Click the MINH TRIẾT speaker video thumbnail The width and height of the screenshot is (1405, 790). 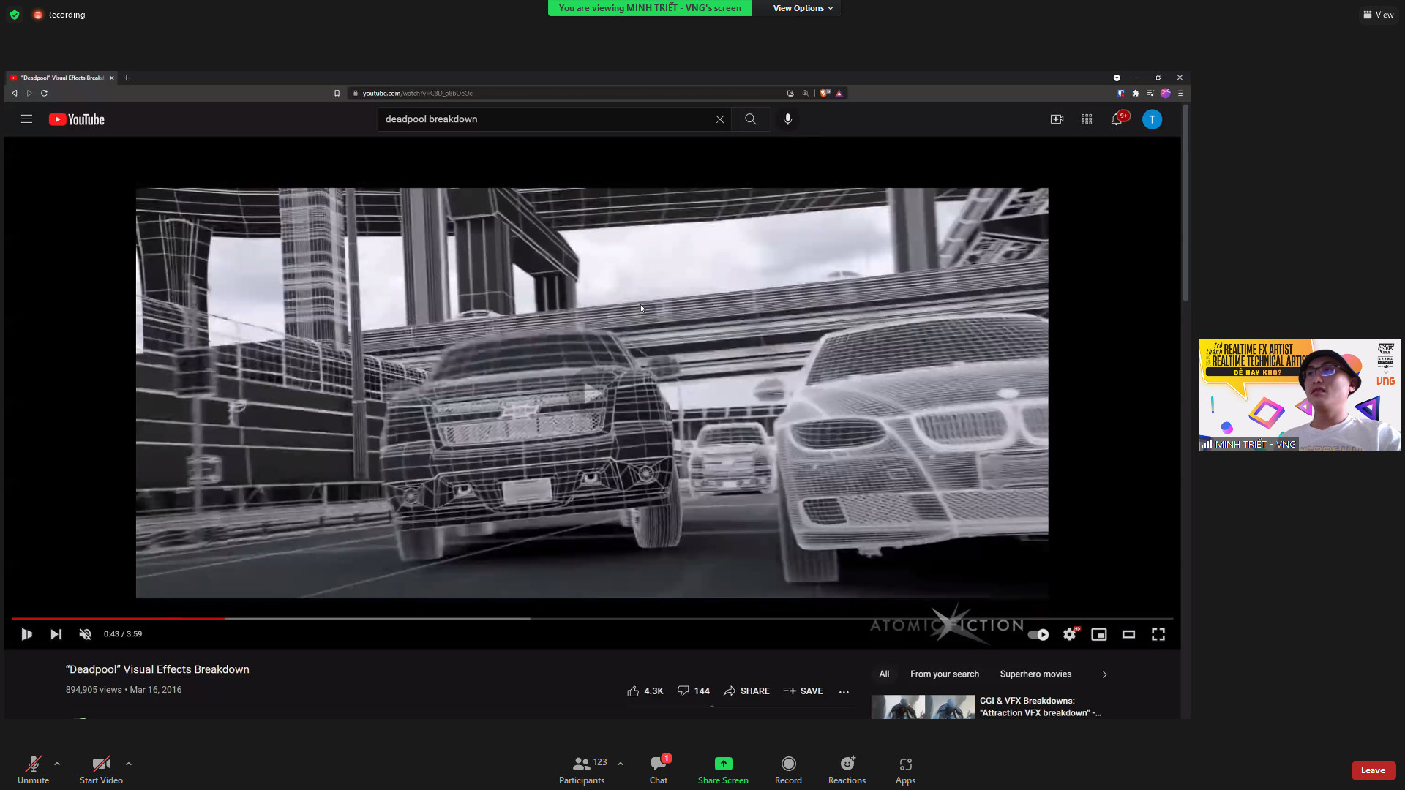coord(1300,394)
